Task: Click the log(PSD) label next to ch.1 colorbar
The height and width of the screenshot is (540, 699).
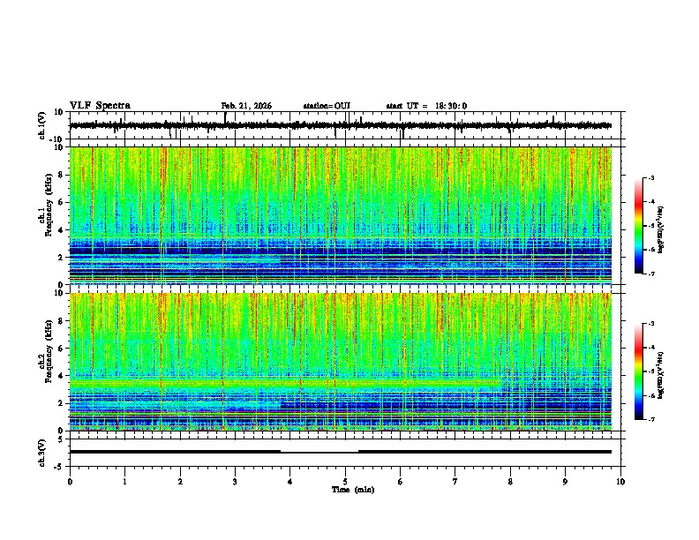Action: [x=660, y=229]
